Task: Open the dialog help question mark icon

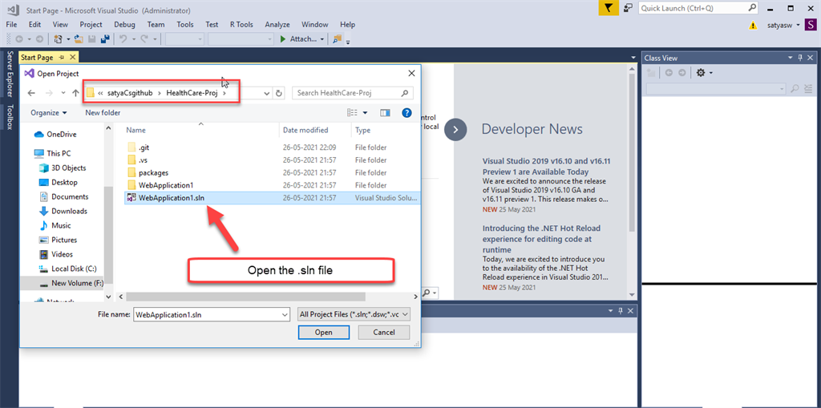Action: point(406,112)
